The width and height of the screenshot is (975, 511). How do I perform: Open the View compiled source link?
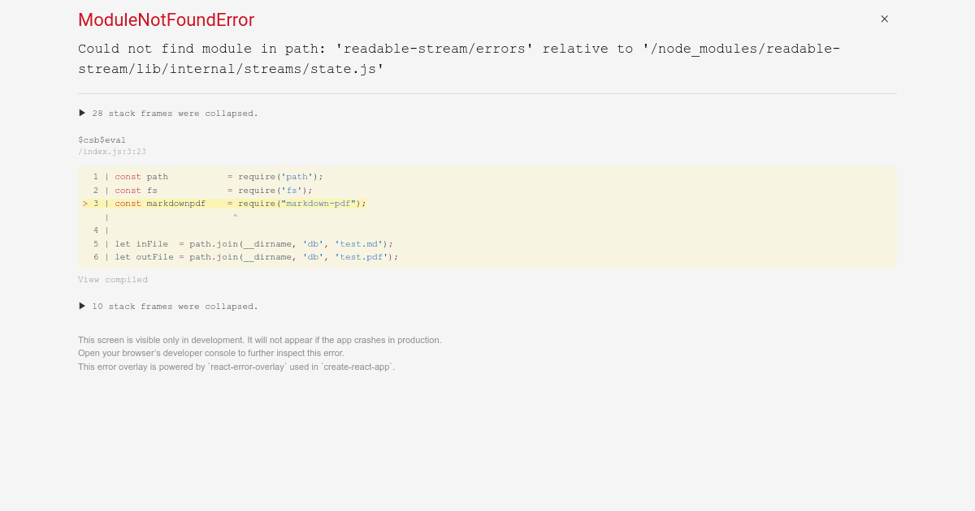click(x=112, y=279)
